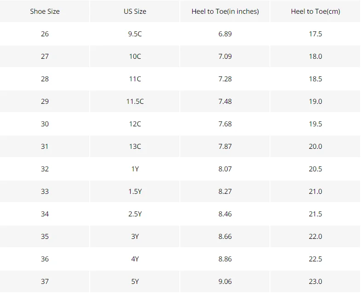Select shoe size 26 cell
The width and height of the screenshot is (361, 294).
coord(45,34)
